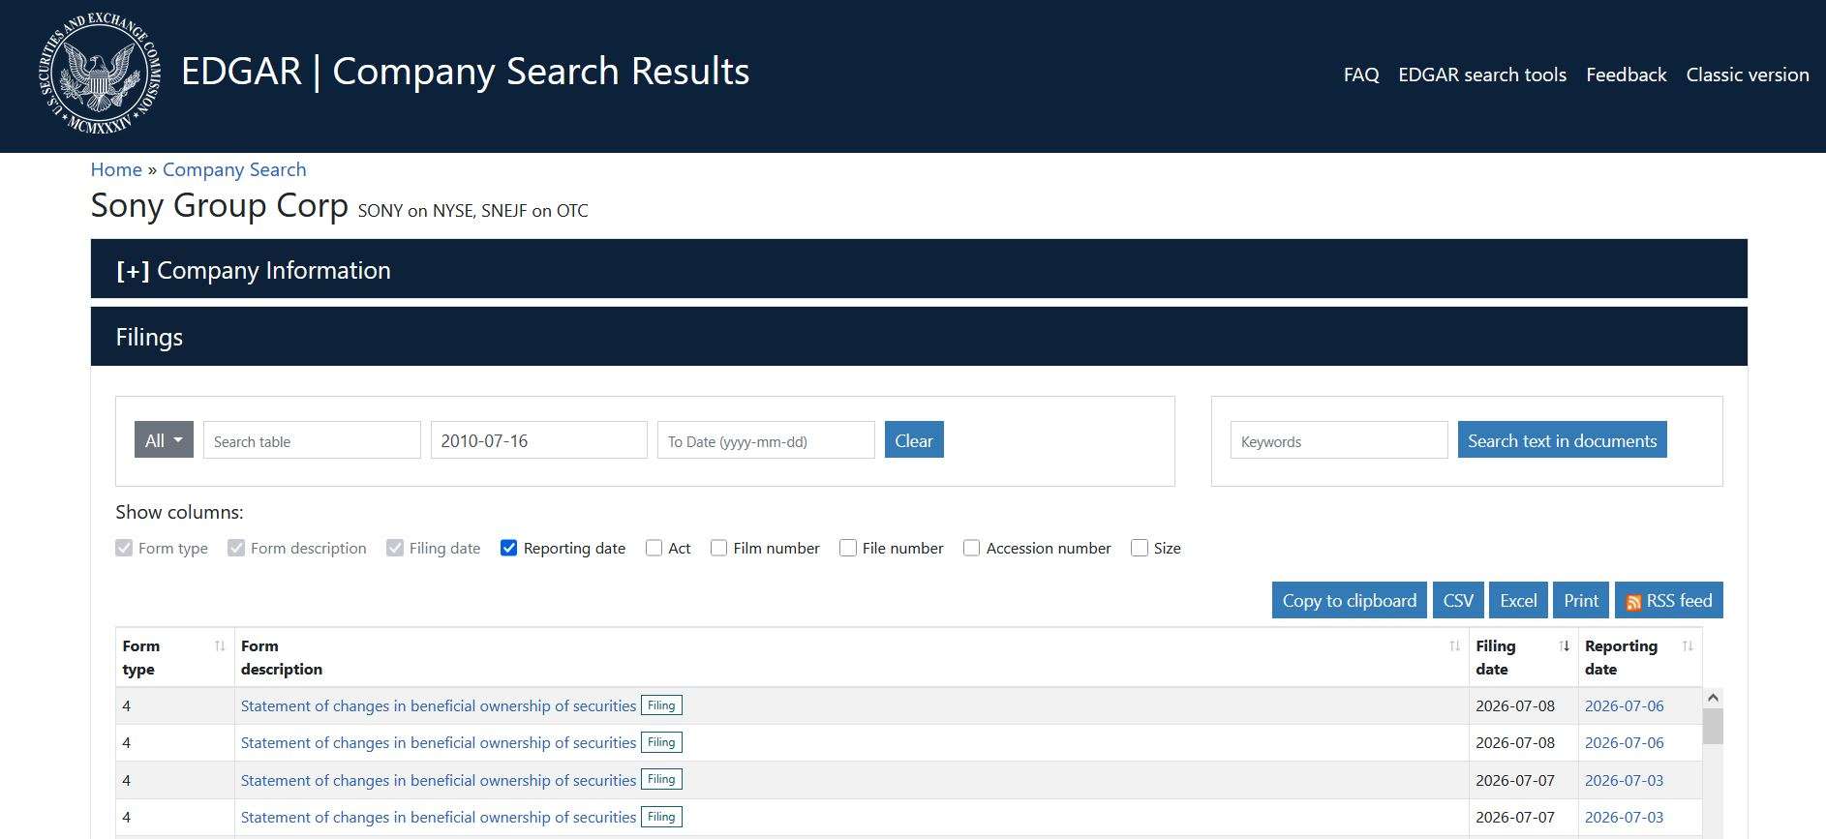Go to Home breadcrumb

tap(116, 169)
